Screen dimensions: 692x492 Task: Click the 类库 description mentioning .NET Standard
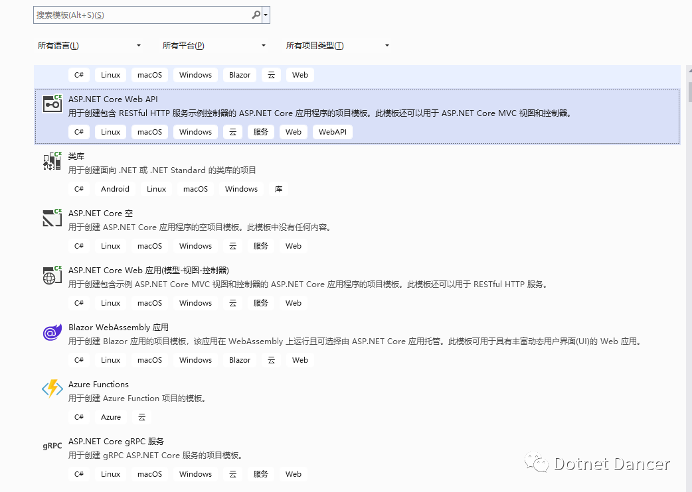point(162,170)
